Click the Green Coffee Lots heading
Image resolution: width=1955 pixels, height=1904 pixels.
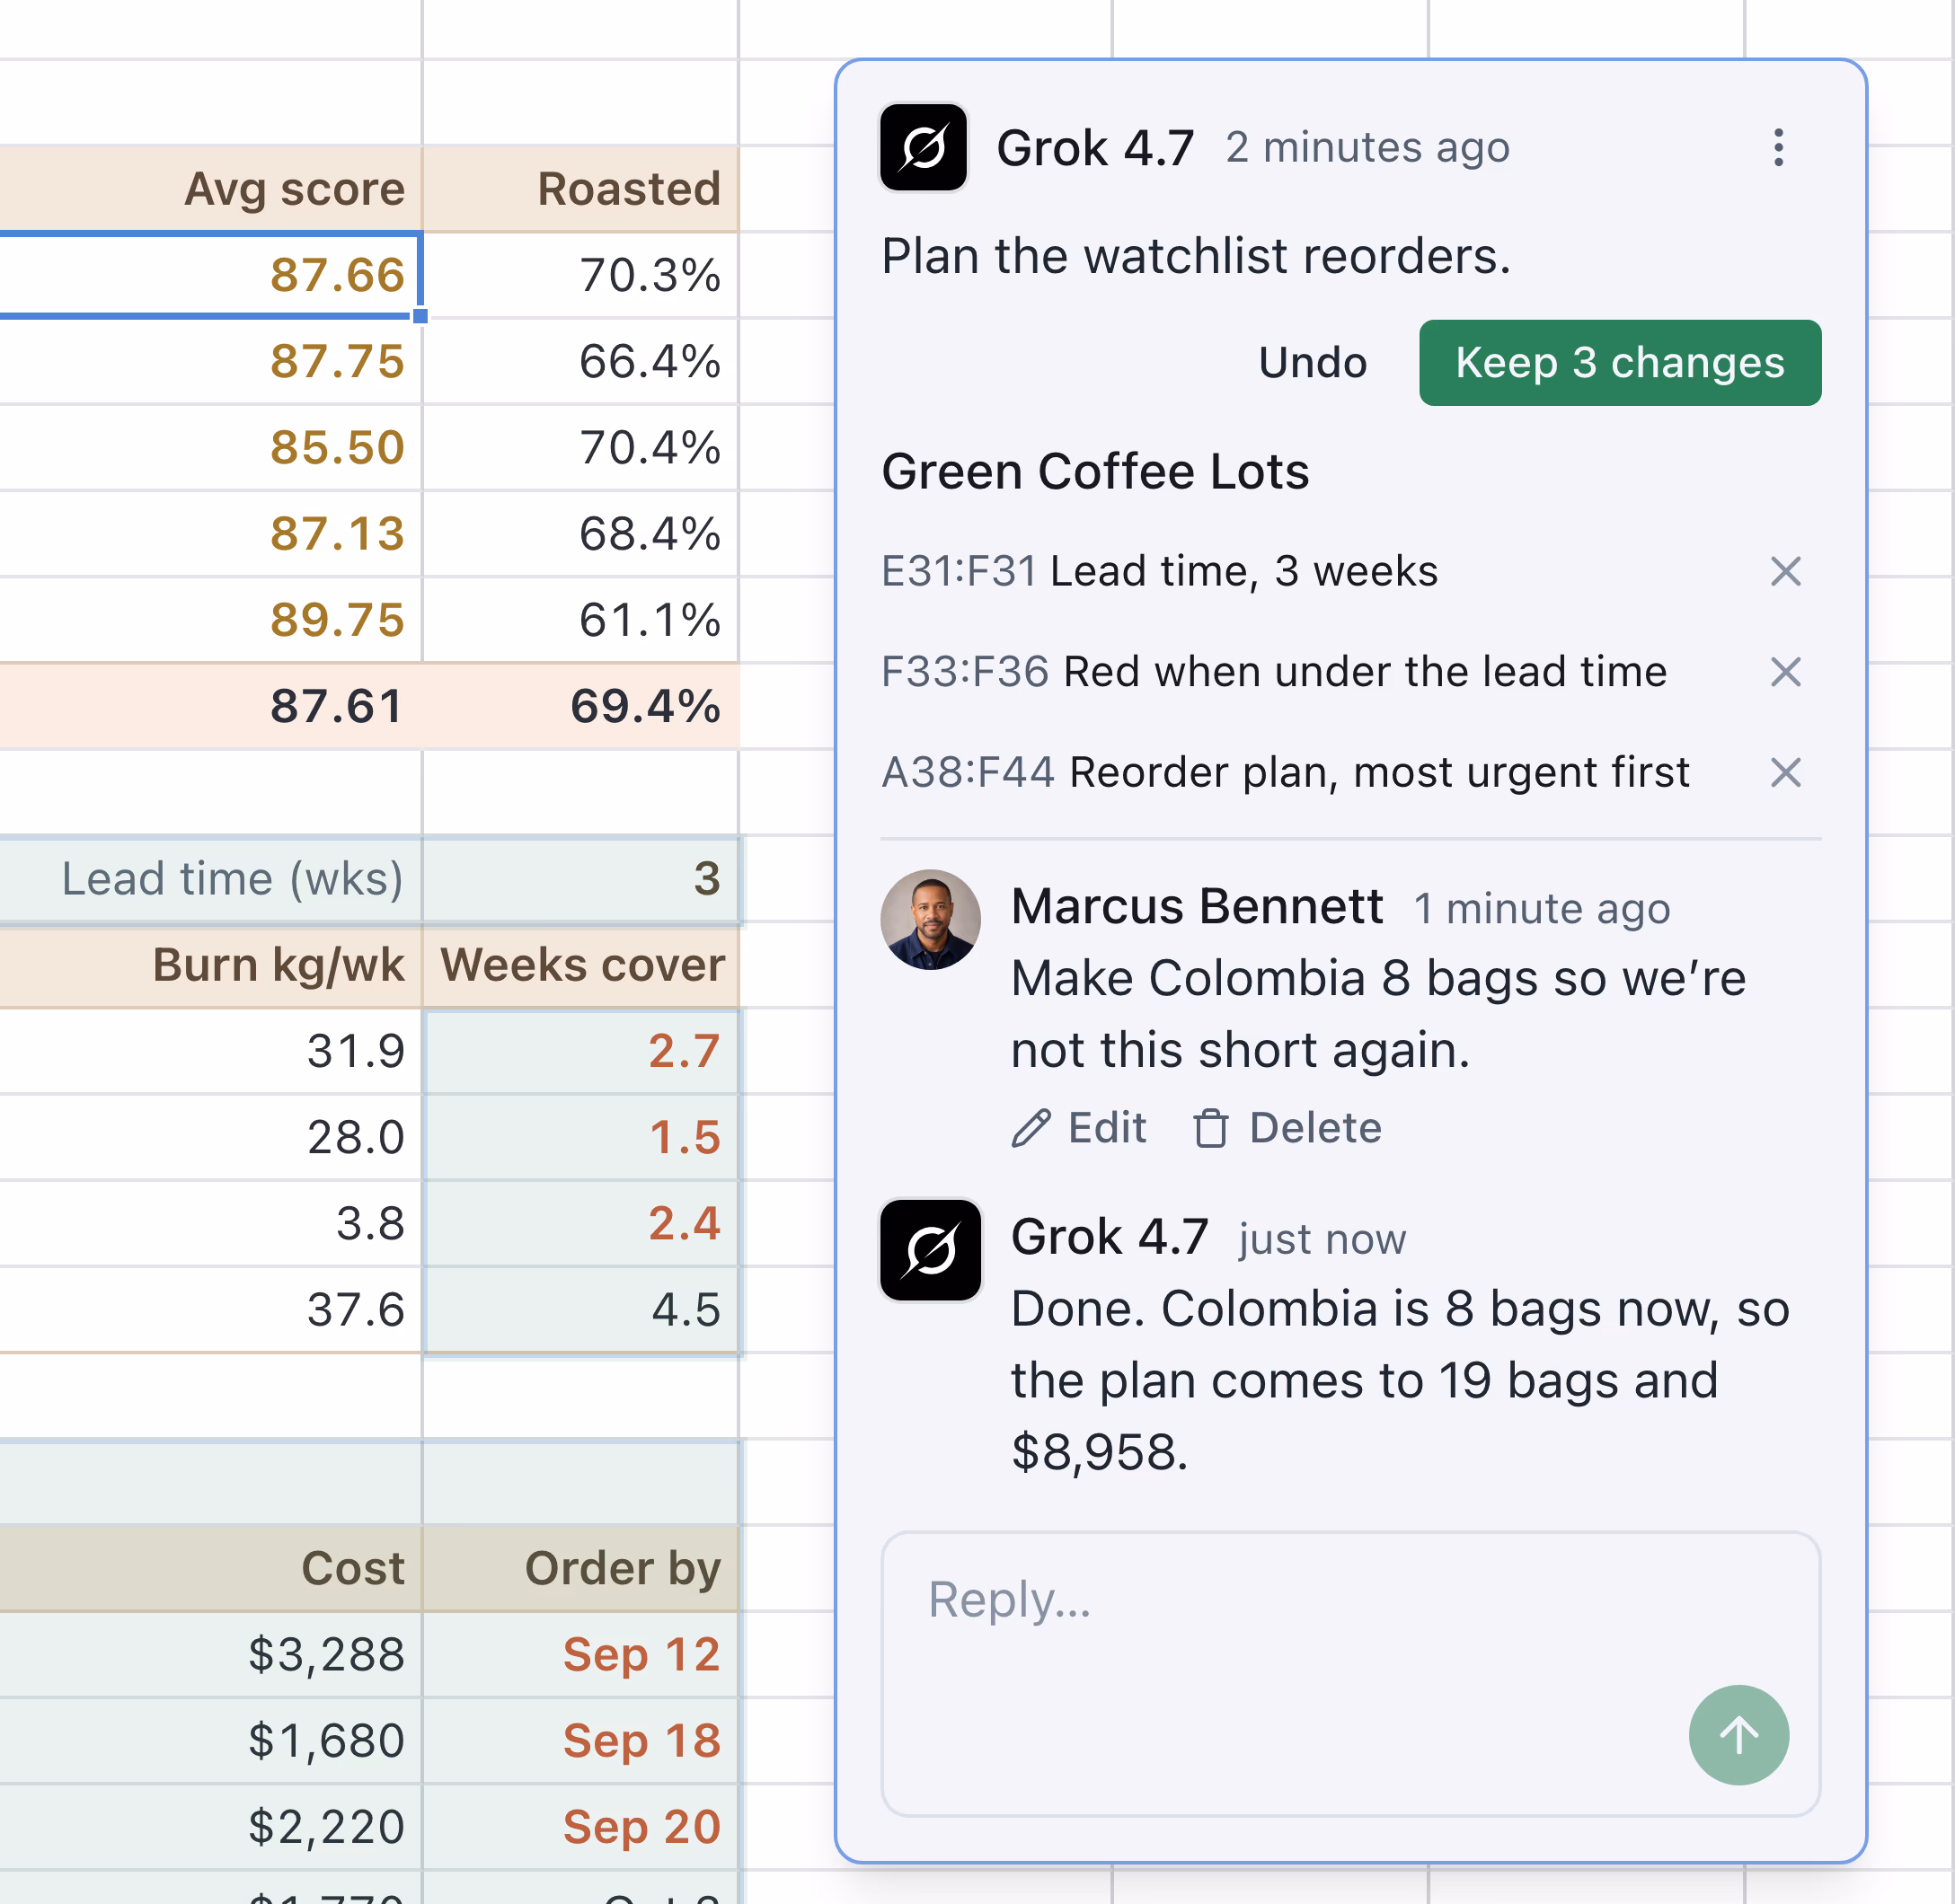[x=1094, y=471]
